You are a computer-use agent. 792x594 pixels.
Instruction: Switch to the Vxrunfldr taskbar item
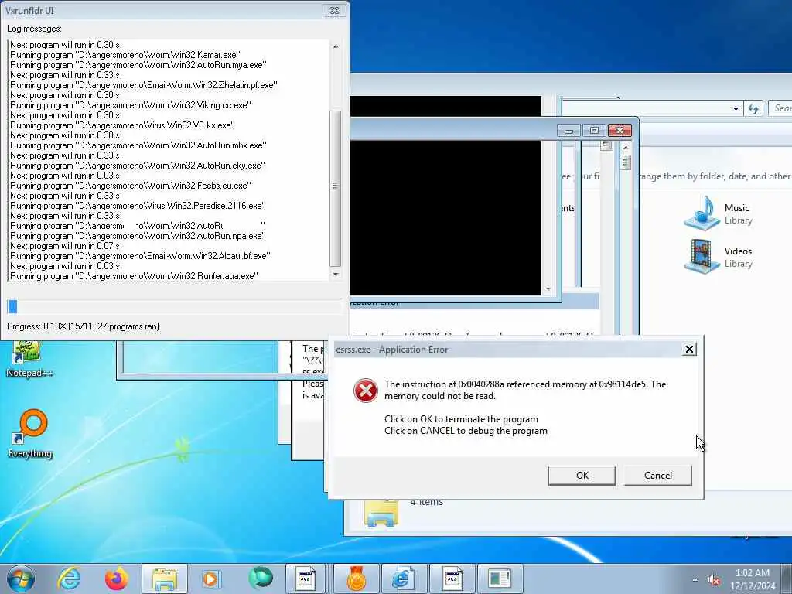[500, 579]
